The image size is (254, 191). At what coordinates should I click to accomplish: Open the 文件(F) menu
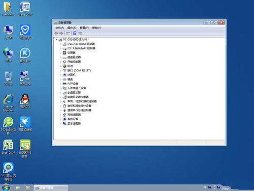coord(59,28)
